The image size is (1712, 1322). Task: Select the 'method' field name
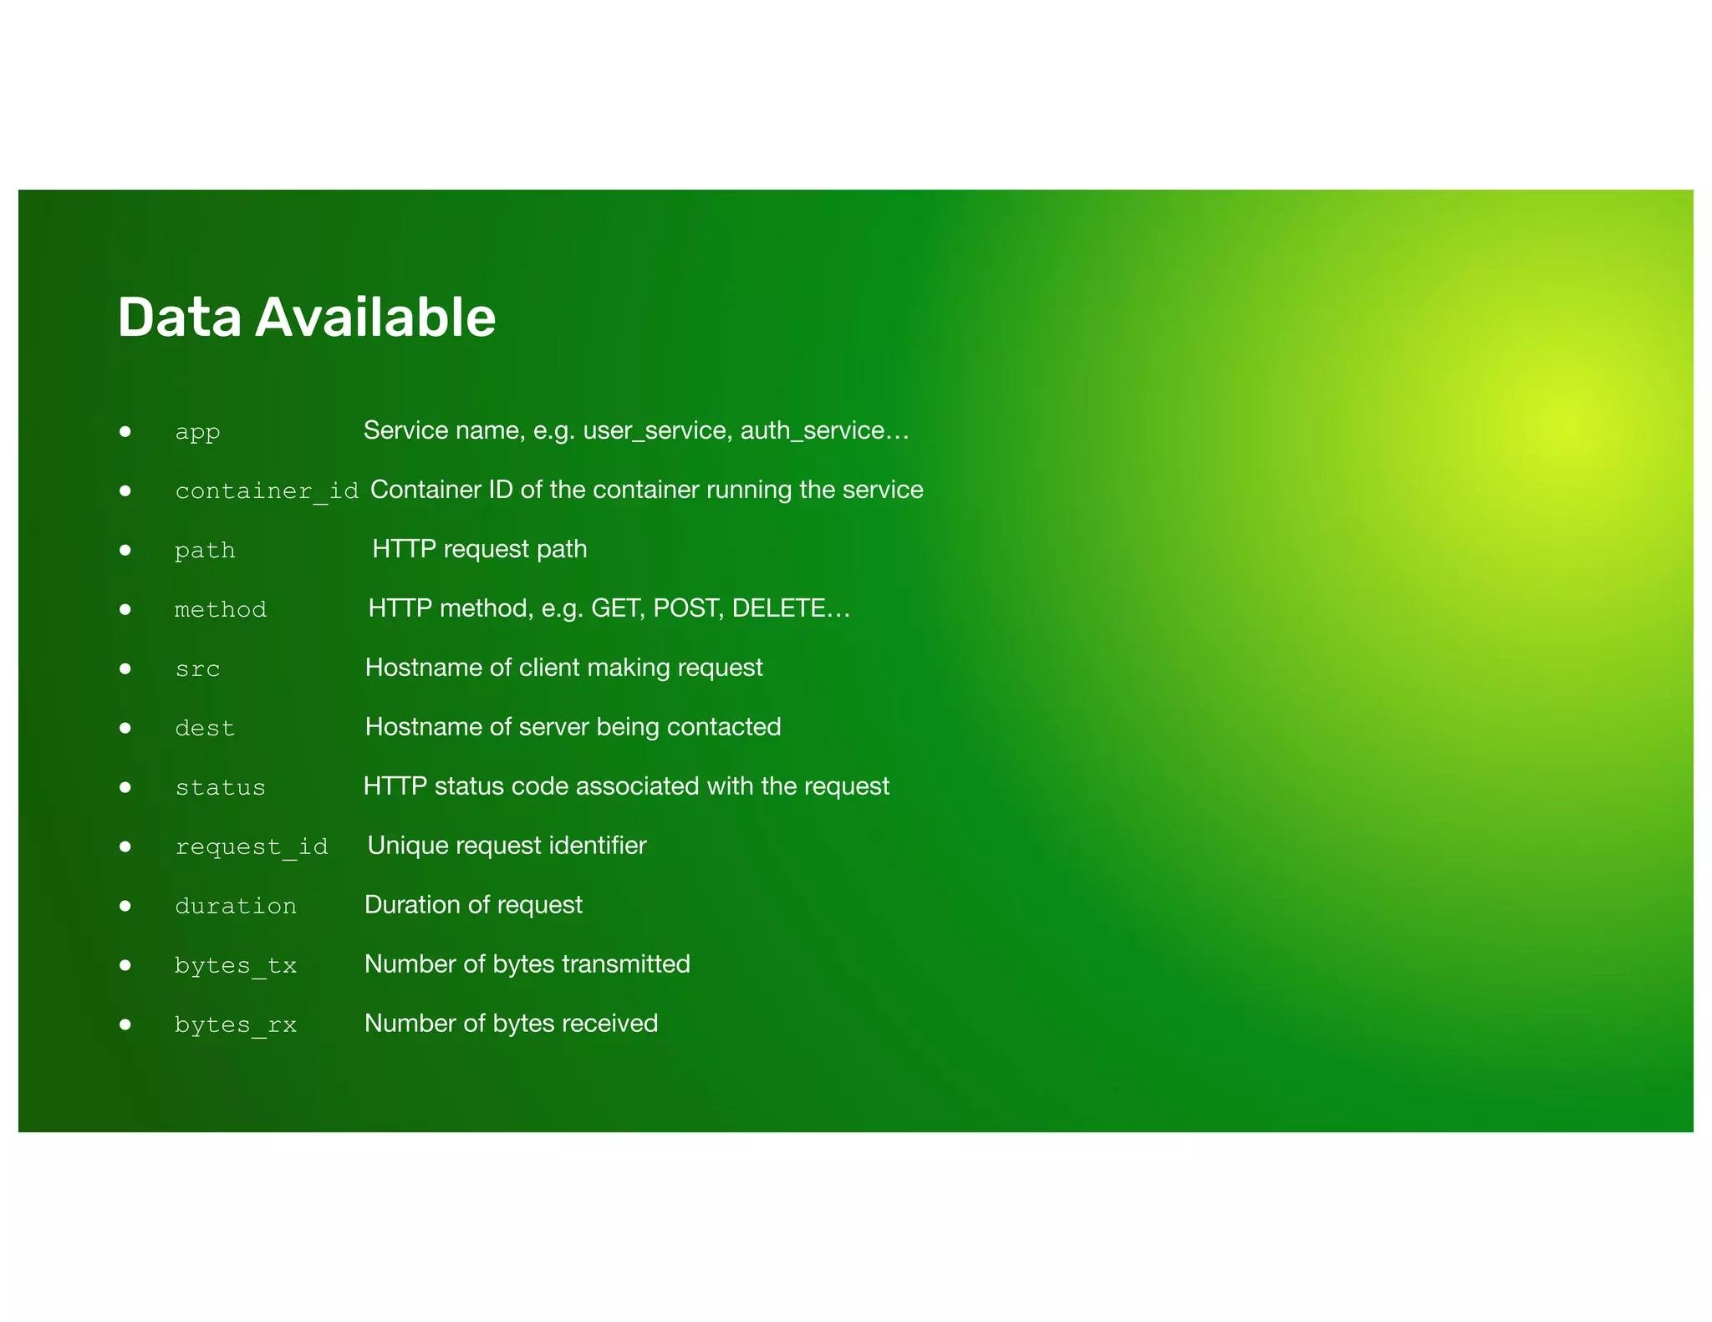[x=221, y=609]
